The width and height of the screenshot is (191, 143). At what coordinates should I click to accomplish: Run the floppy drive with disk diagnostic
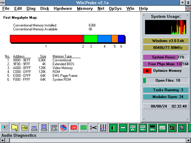[x=143, y=128]
